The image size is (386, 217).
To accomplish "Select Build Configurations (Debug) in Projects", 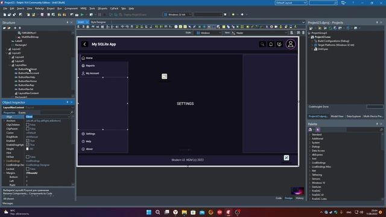I will [334, 41].
